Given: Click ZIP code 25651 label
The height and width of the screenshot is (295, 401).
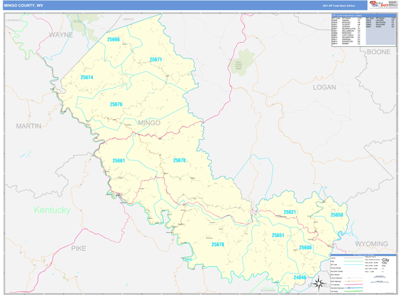Looking at the screenshot, I should 278,235.
